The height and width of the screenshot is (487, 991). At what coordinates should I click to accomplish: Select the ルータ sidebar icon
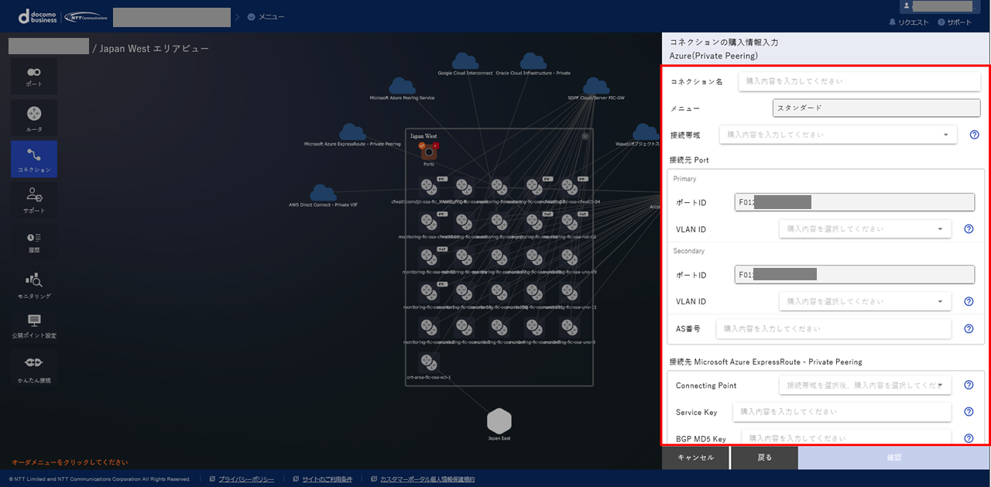(34, 118)
